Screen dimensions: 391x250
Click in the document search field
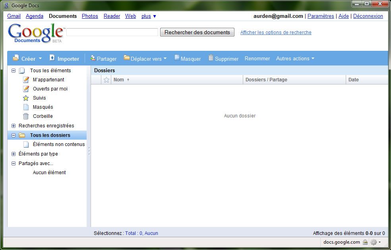pos(112,32)
